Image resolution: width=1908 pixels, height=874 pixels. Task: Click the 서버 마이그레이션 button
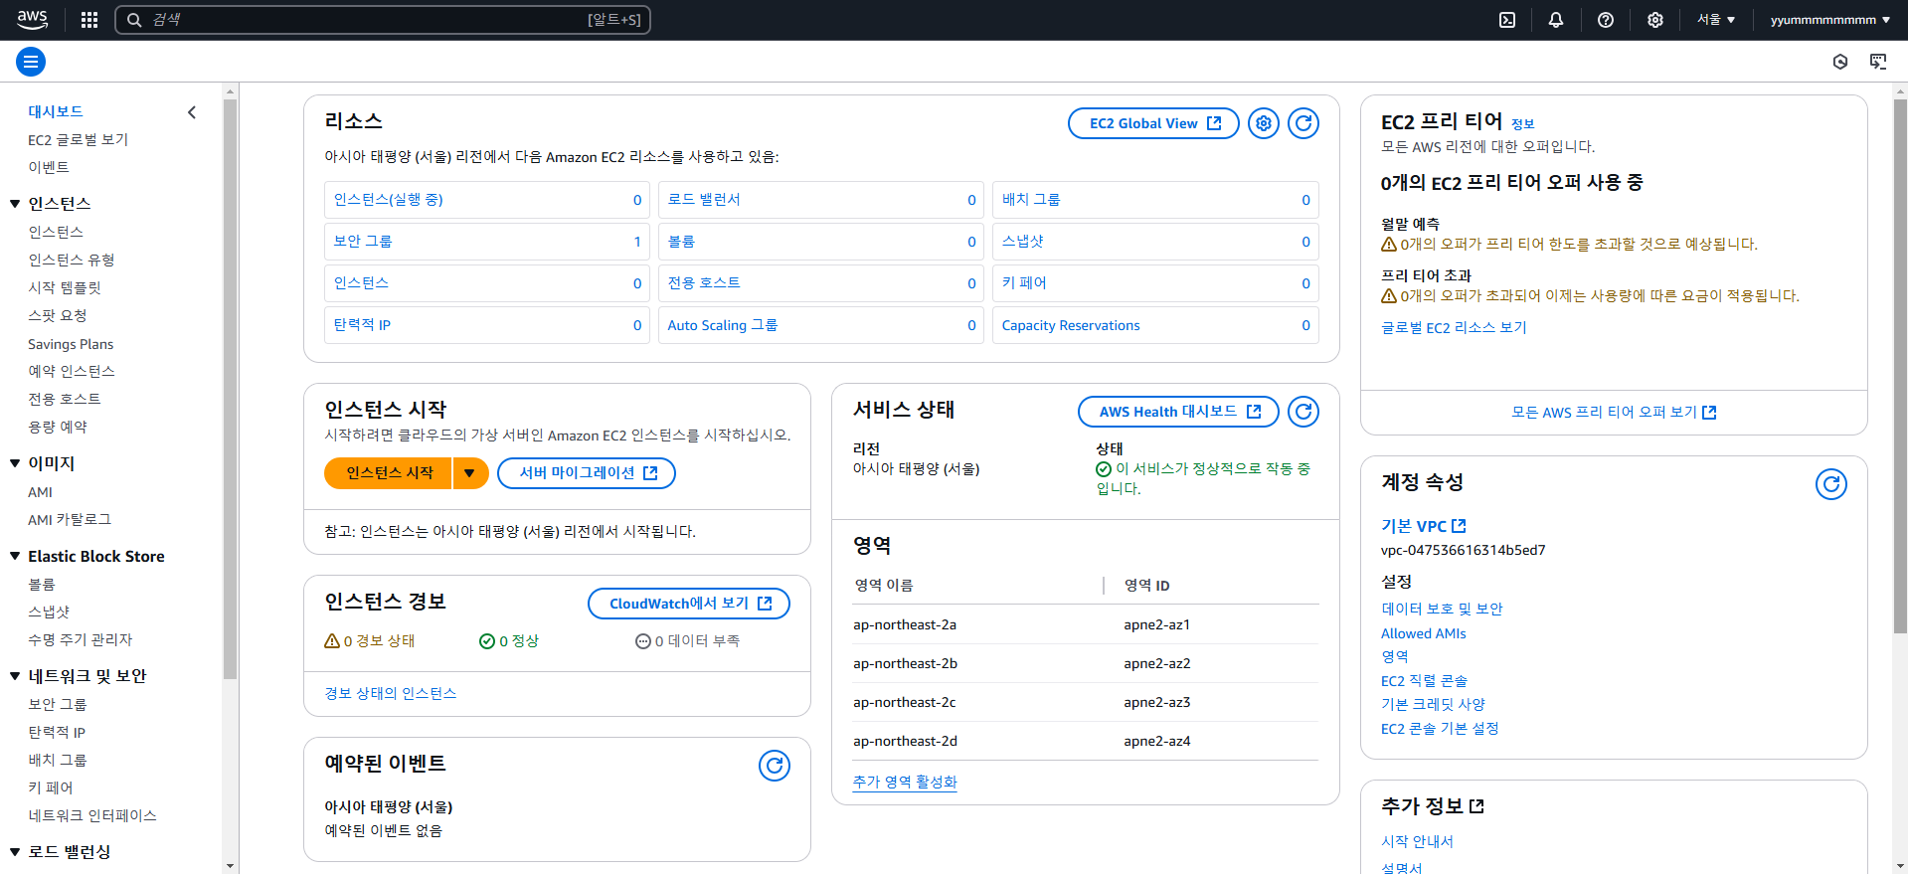coord(587,473)
